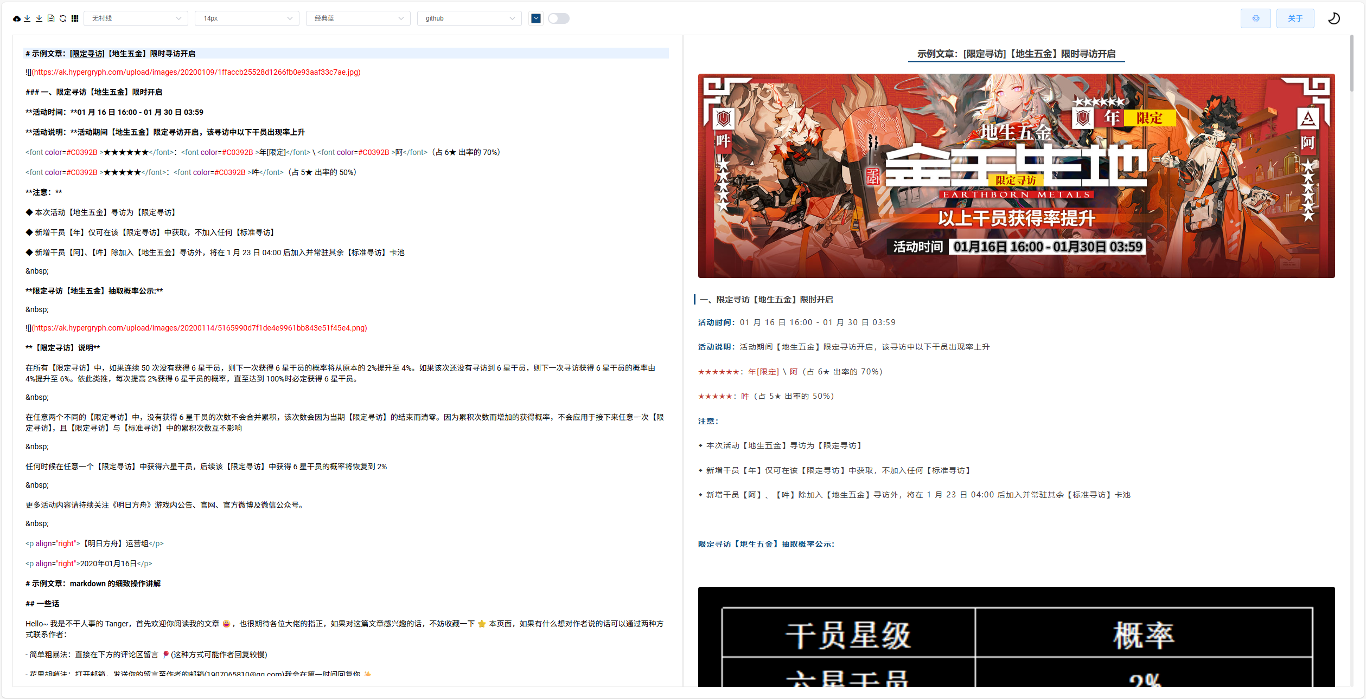Image resolution: width=1366 pixels, height=699 pixels.
Task: Click the download icon left of the document icon
Action: (x=39, y=18)
